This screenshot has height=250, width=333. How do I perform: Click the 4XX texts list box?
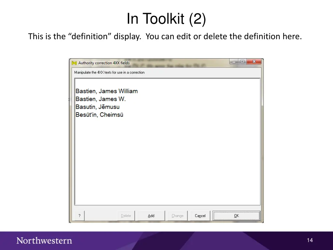pos(167,142)
